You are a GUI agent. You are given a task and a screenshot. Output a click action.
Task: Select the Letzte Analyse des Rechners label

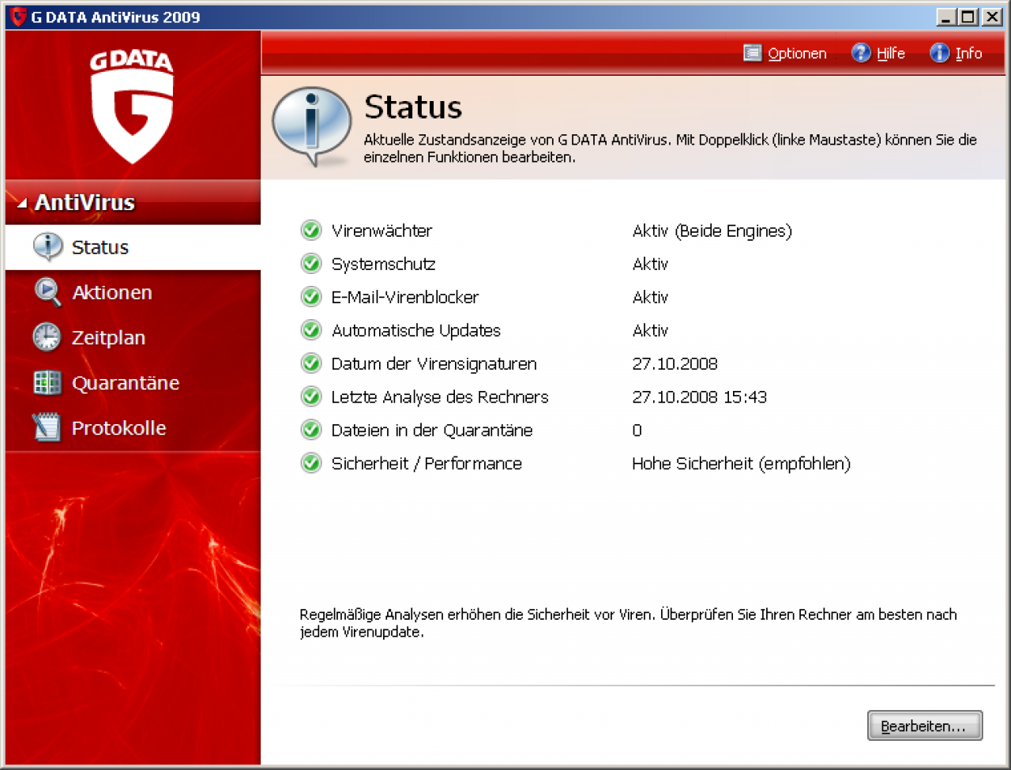pyautogui.click(x=440, y=396)
